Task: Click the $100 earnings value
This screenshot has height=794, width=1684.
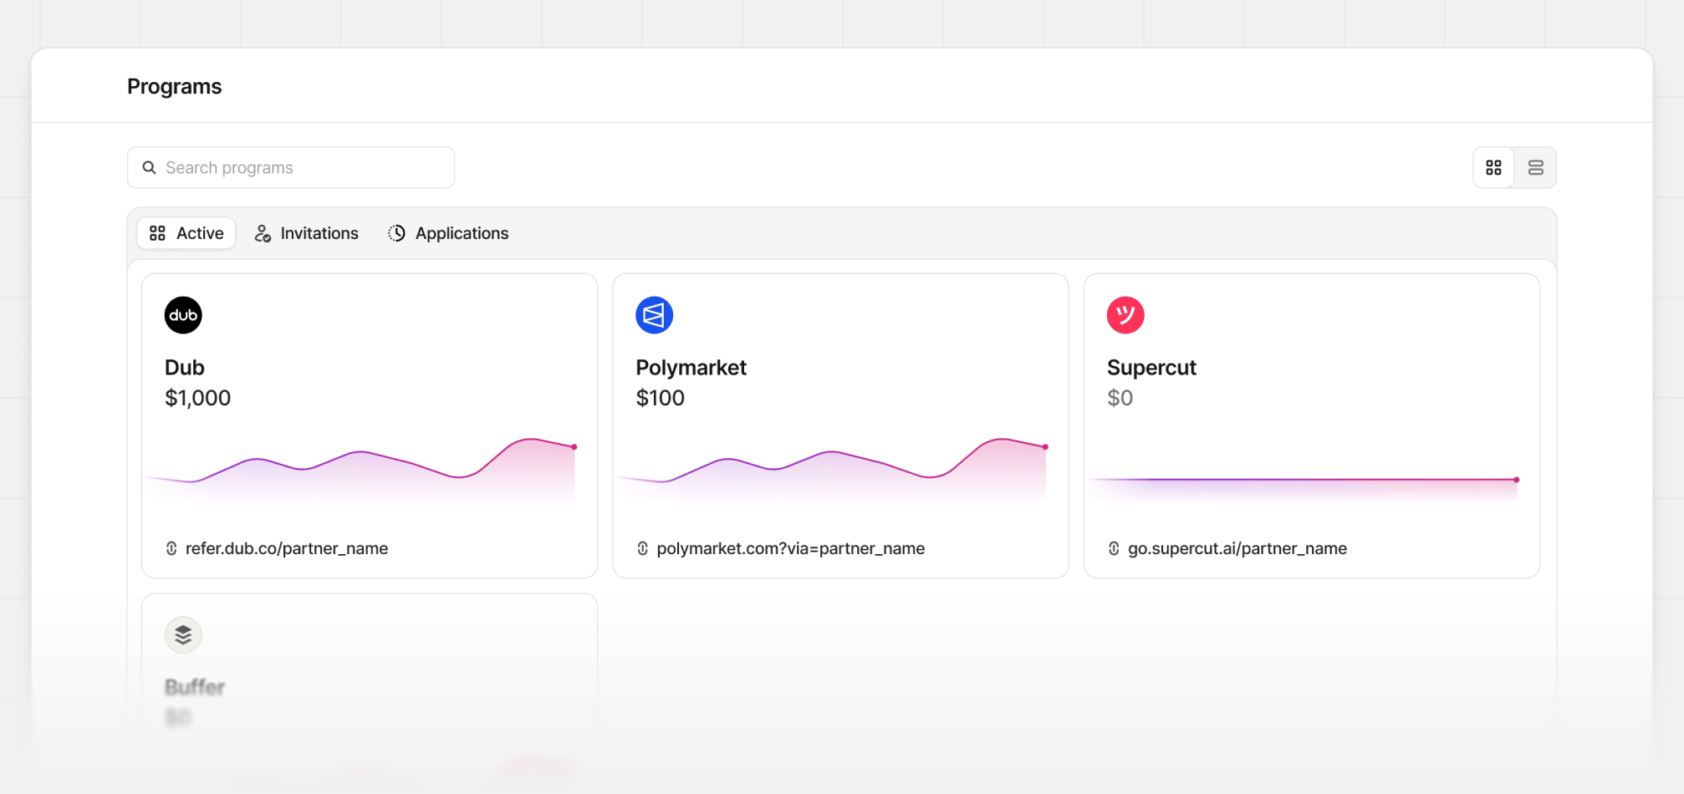Action: click(x=661, y=398)
